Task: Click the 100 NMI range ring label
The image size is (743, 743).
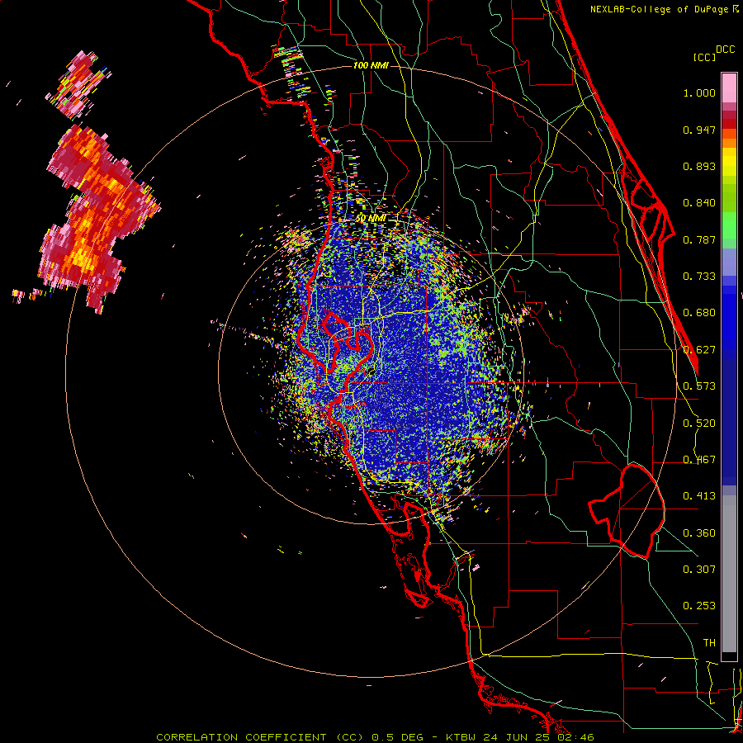Action: 371,65
